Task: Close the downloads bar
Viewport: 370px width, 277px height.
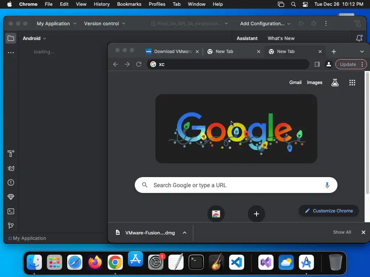Action: [x=363, y=232]
